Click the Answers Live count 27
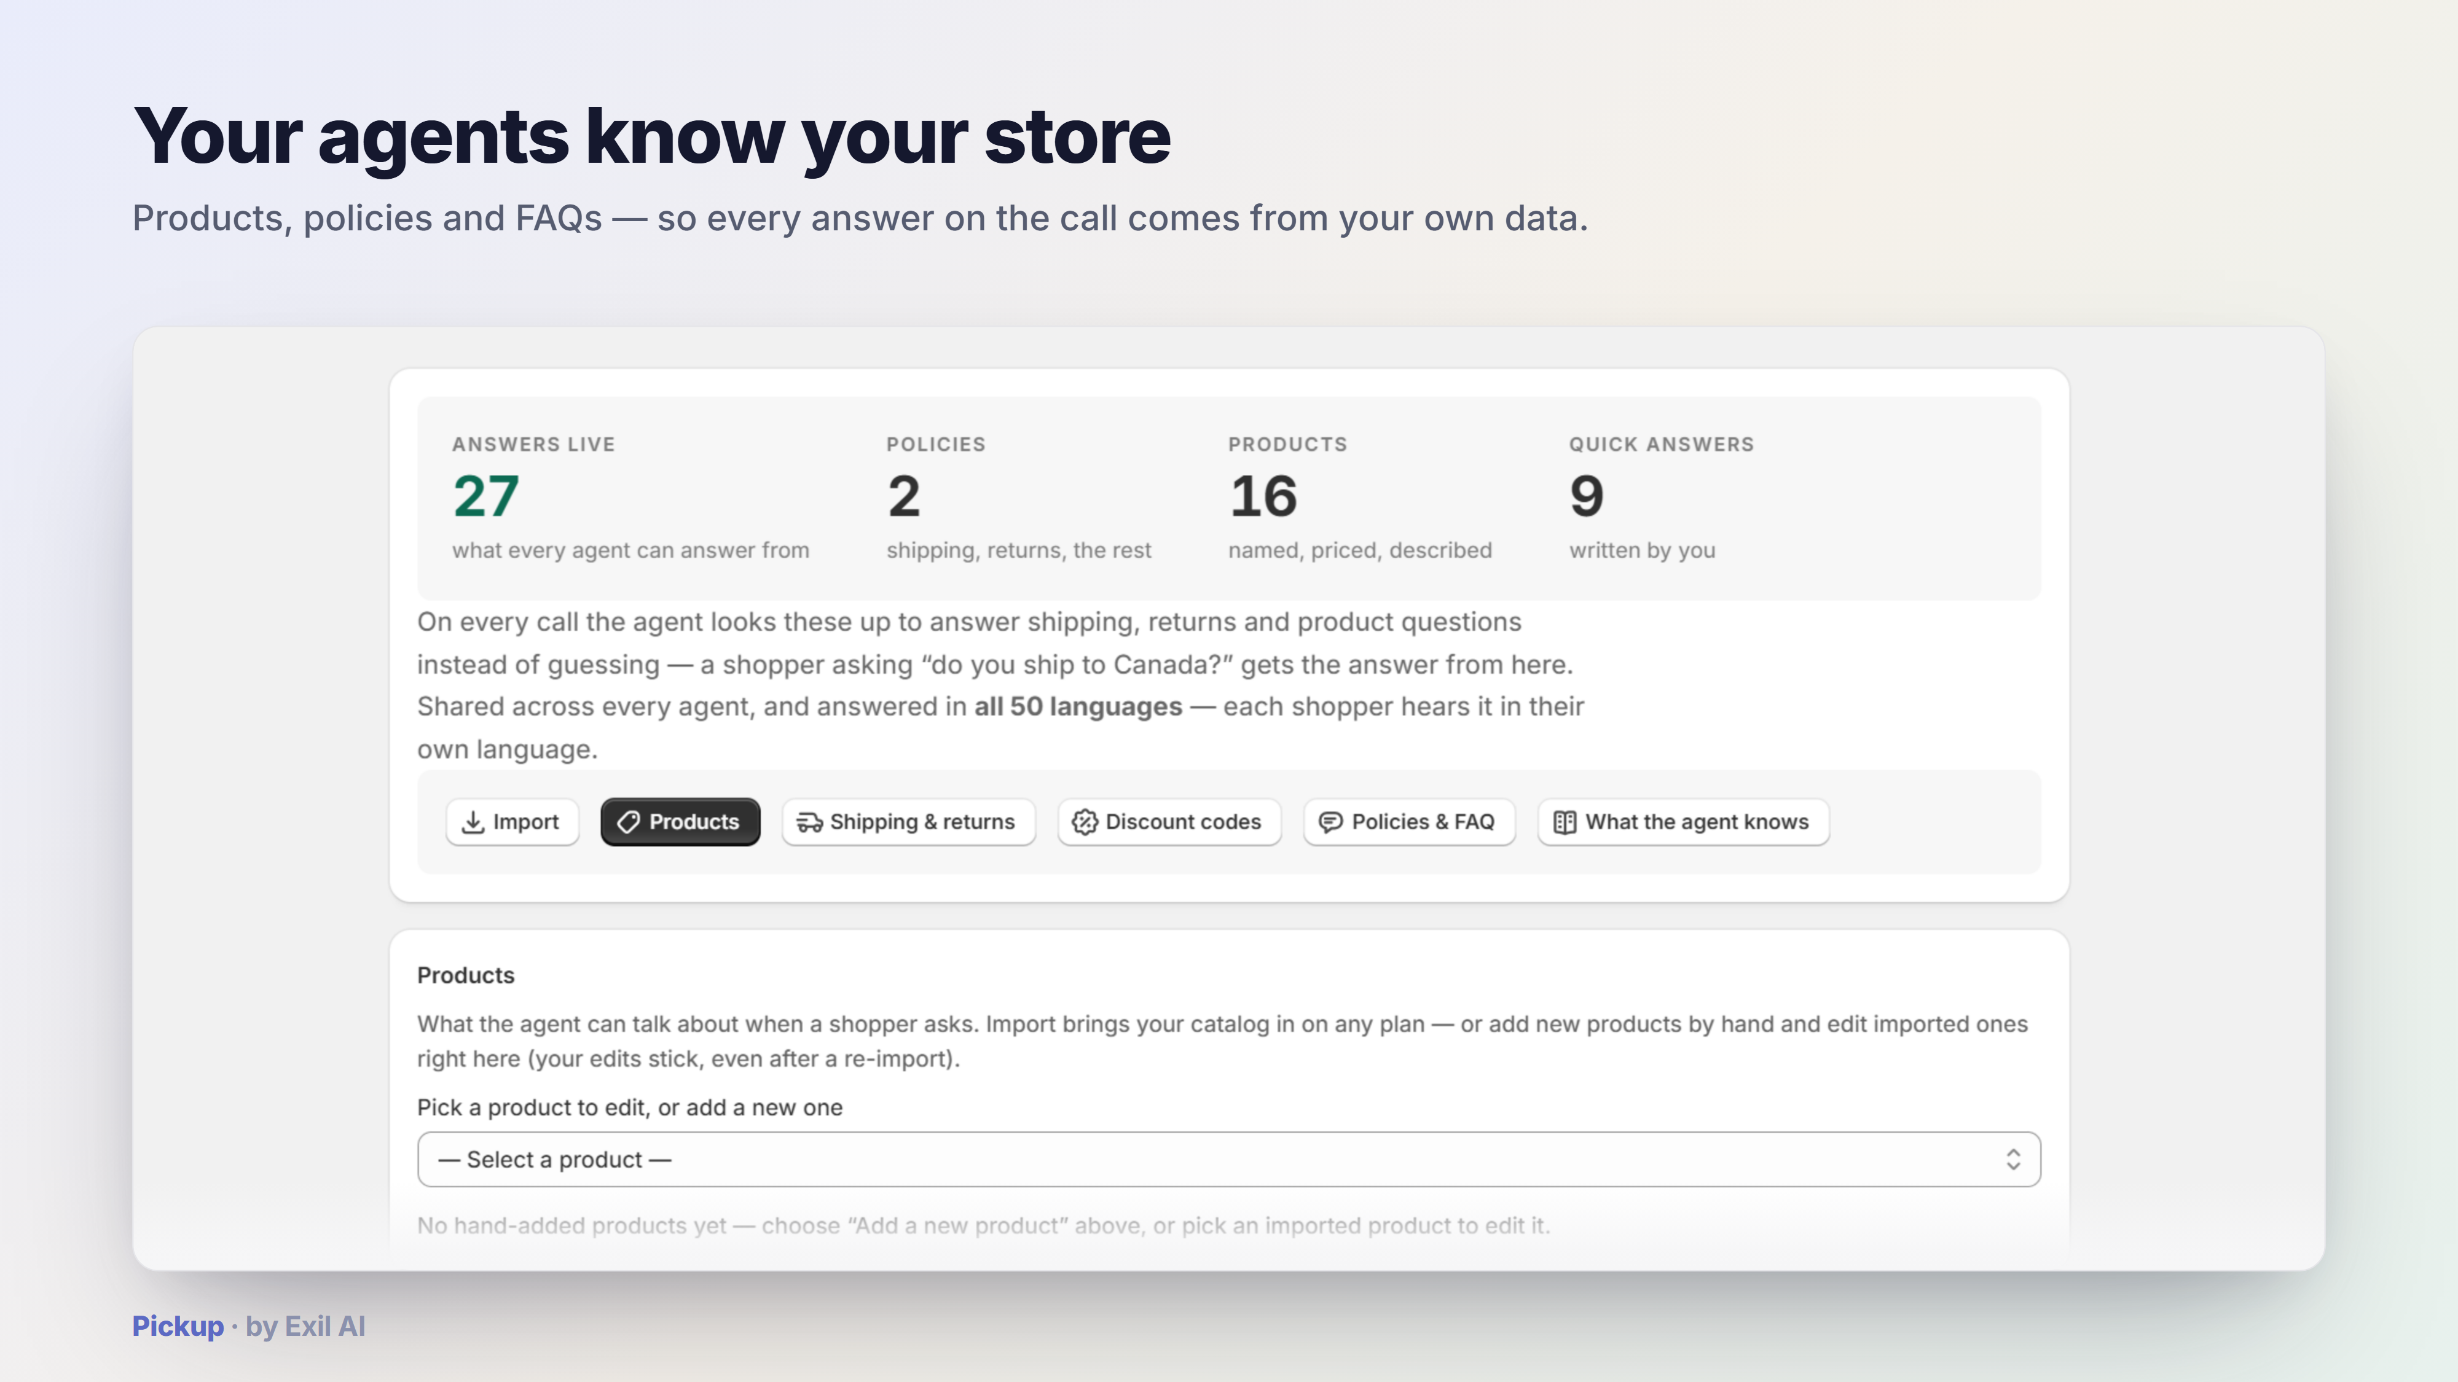The image size is (2458, 1382). coord(485,497)
